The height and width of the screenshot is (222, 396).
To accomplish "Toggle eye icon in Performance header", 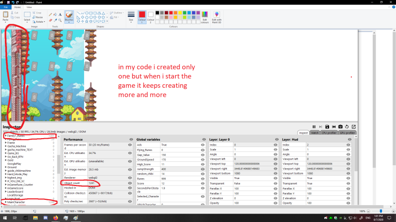I will click(x=131, y=140).
